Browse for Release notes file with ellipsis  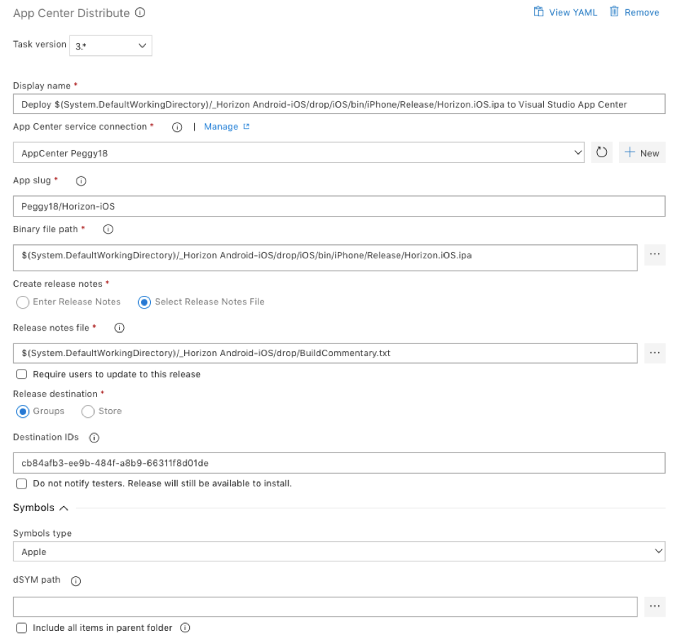pyautogui.click(x=654, y=353)
